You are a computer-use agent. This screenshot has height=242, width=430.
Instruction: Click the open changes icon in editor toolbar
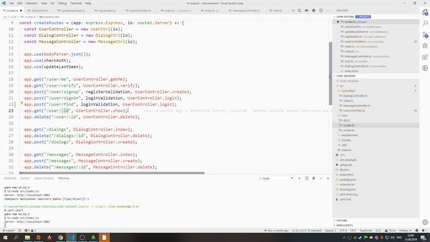point(300,11)
